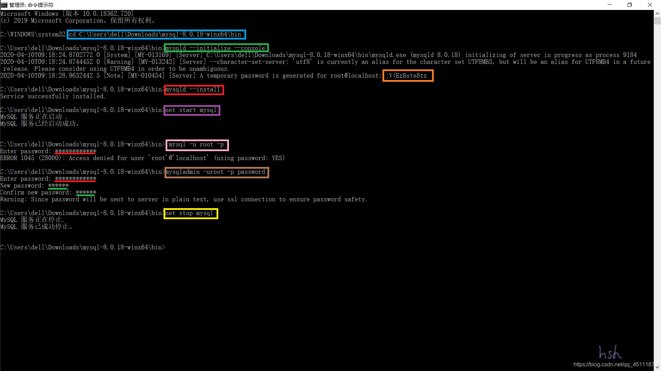Click the window title '管理员: 命令提示符'

pos(31,5)
